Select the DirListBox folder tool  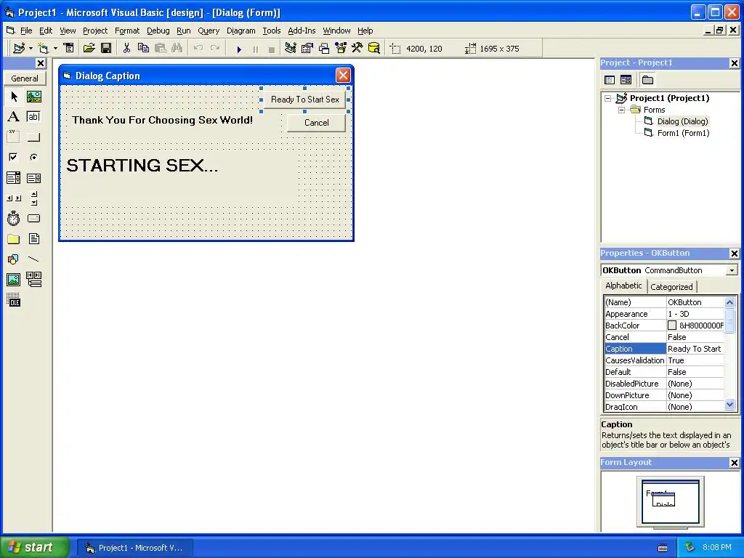pyautogui.click(x=14, y=238)
